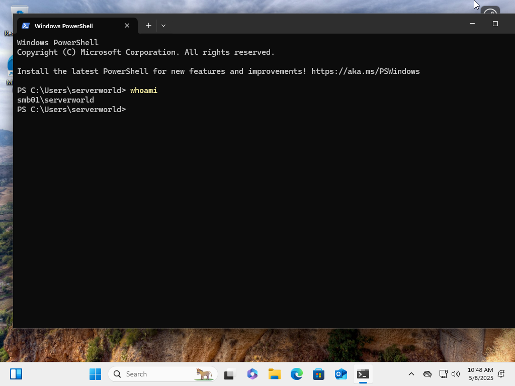The height and width of the screenshot is (386, 515).
Task: Click the whoami command text
Action: 144,90
